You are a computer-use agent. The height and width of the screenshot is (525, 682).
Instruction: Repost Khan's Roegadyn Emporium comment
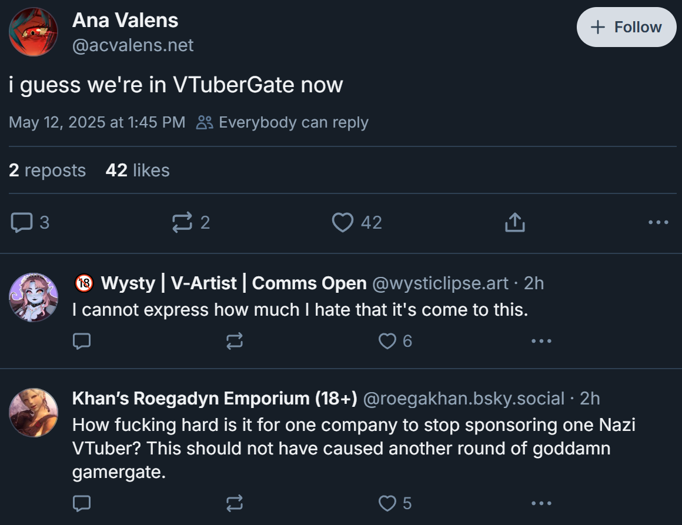point(235,503)
